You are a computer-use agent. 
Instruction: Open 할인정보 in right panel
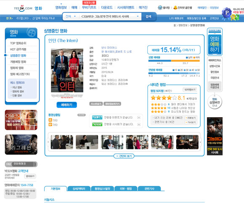tap(215, 72)
